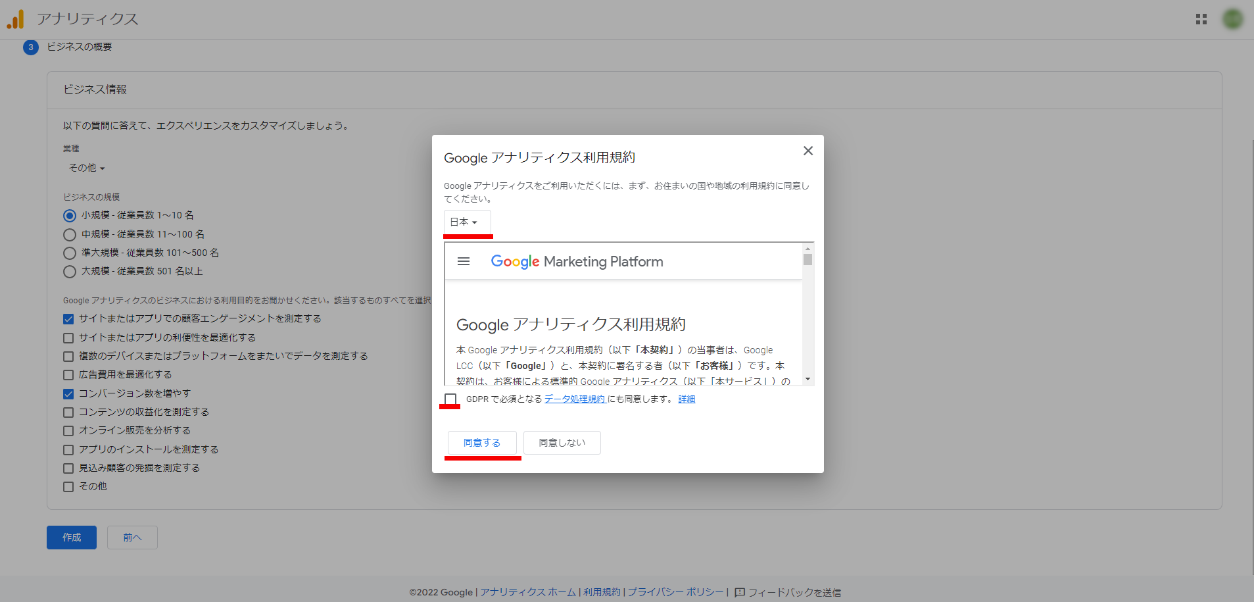The image size is (1254, 602).
Task: Close the terms of service dialog
Action: [x=808, y=151]
